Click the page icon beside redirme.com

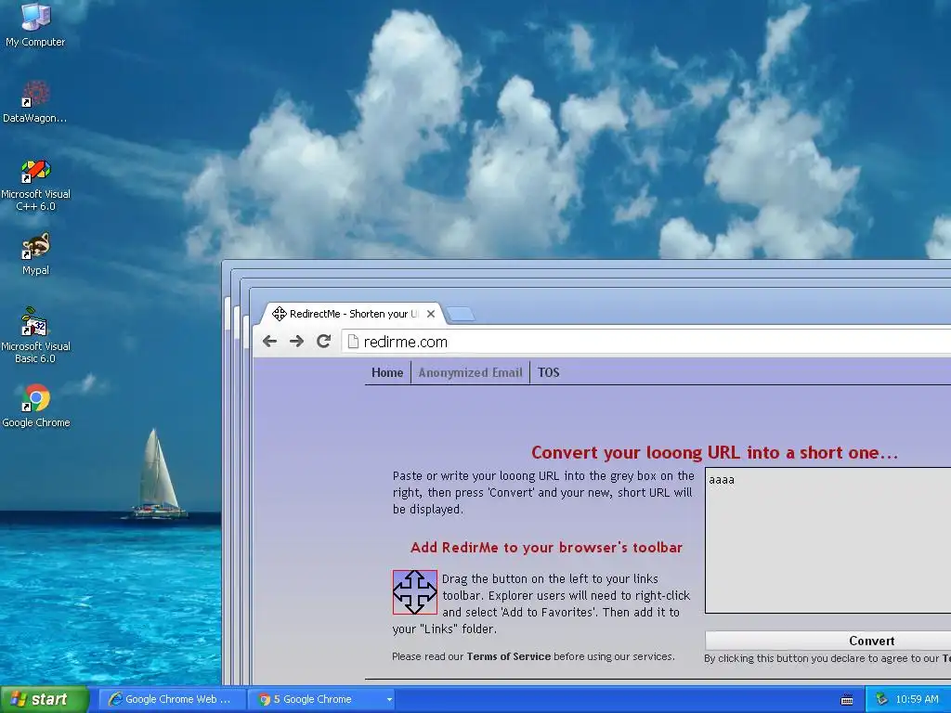click(x=353, y=342)
